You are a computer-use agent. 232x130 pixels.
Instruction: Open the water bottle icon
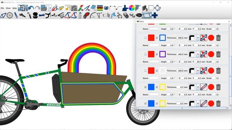[x=80, y=15]
